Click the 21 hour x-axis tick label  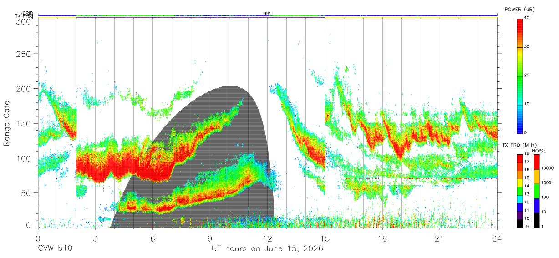(440, 238)
